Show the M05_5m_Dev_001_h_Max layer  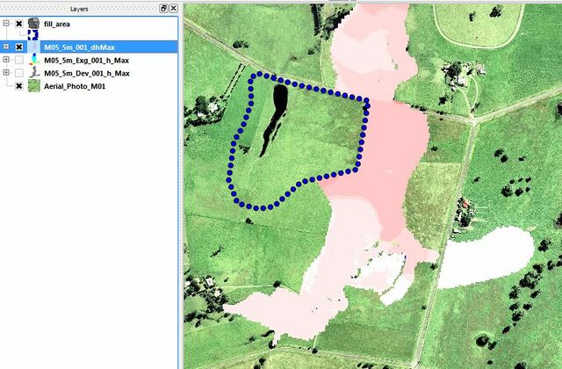[19, 73]
